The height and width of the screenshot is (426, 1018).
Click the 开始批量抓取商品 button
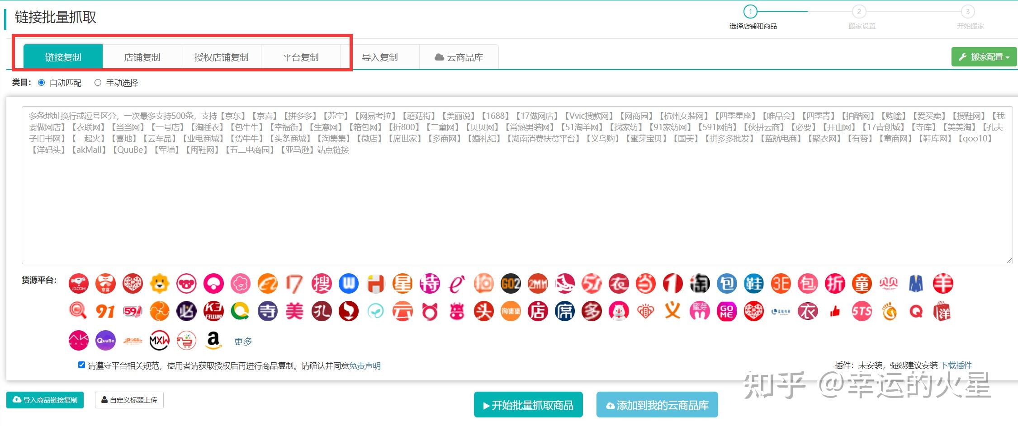tap(528, 405)
